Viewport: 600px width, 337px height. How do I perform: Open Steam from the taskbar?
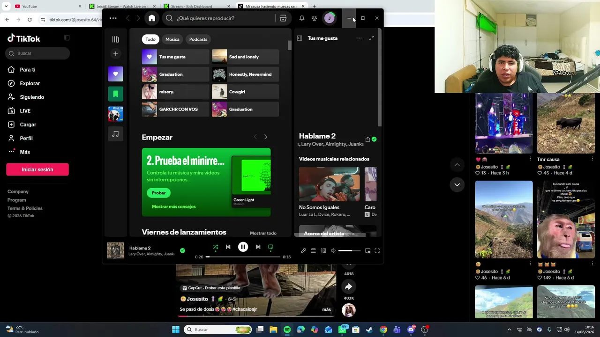point(369,330)
